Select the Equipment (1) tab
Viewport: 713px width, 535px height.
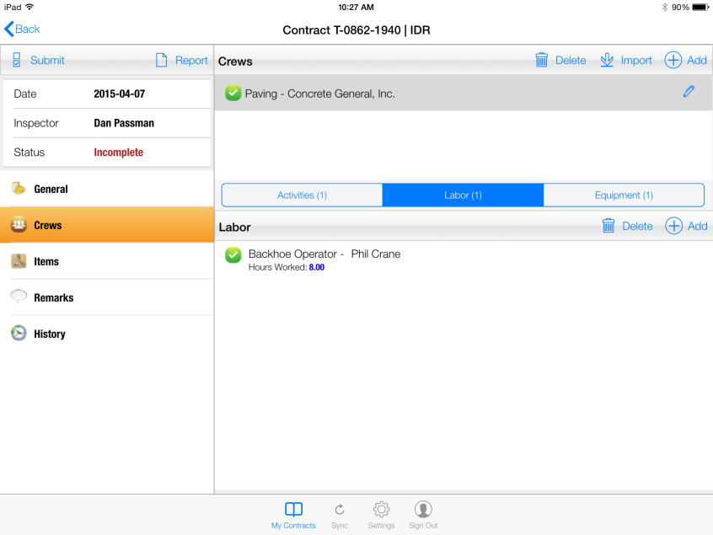pos(624,195)
